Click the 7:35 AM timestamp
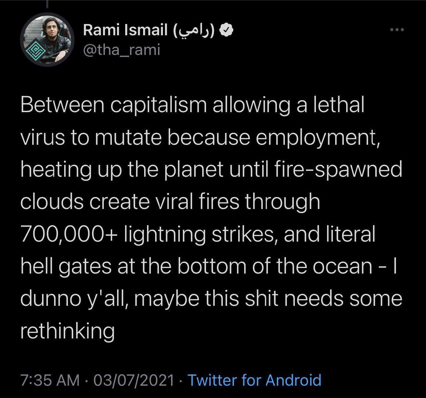The width and height of the screenshot is (426, 398). 50,380
